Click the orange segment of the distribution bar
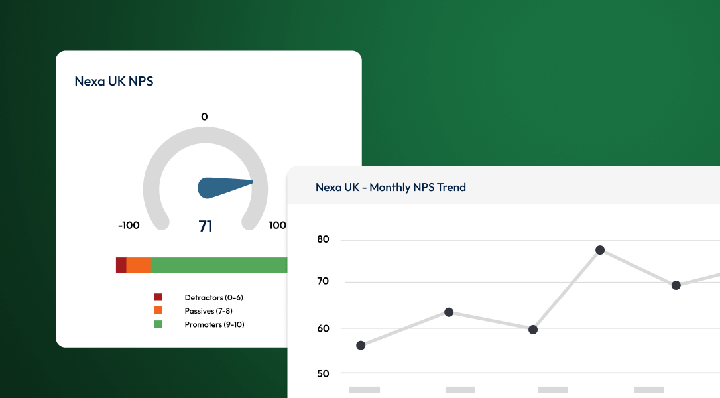The image size is (720, 398). 139,265
